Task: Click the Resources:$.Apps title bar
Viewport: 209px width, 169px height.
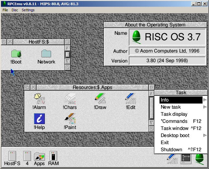Action: 93,87
